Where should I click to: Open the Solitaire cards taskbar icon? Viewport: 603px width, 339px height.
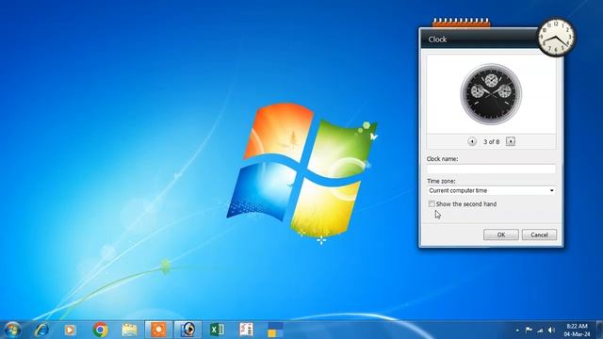pos(246,330)
